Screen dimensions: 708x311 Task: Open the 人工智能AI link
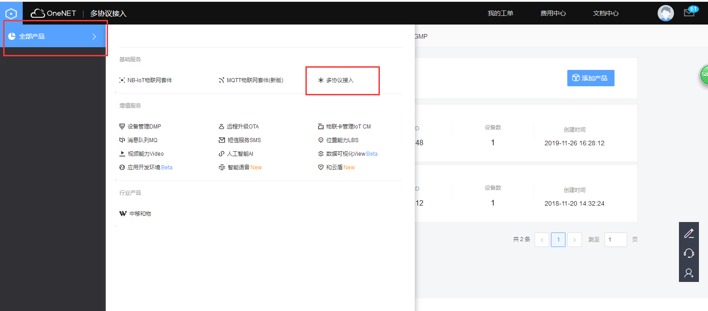(x=240, y=153)
